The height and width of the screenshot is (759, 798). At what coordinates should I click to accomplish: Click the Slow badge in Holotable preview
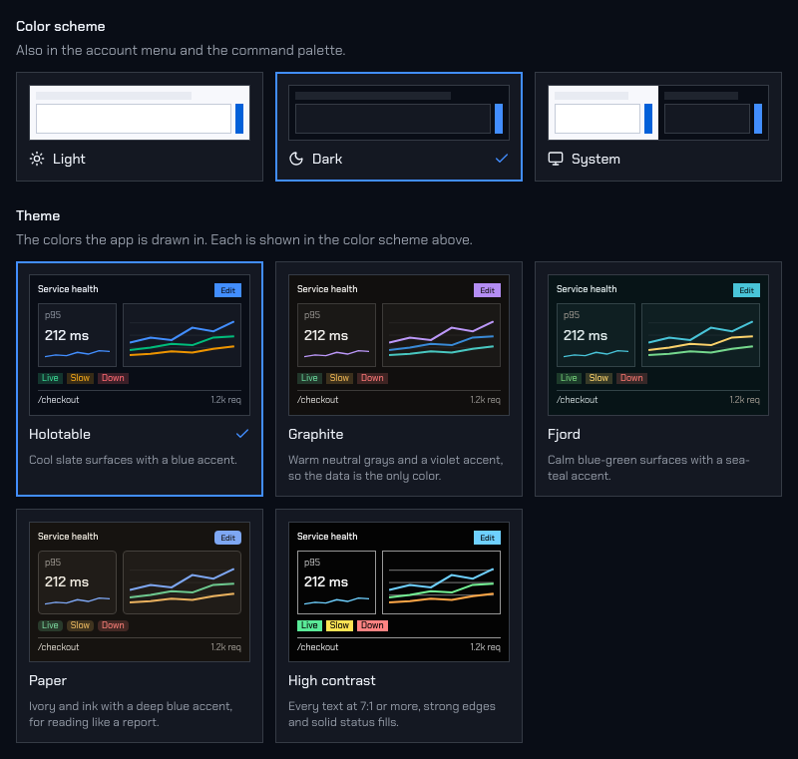coord(80,378)
